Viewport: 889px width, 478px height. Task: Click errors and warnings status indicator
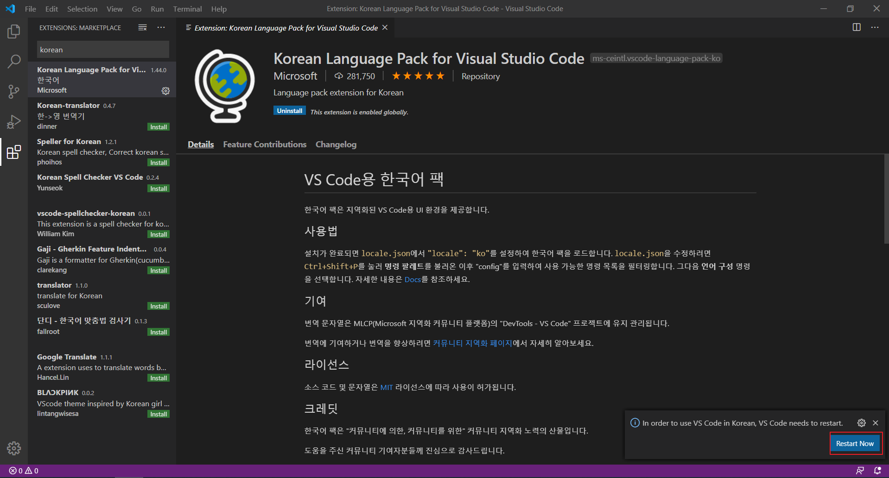point(24,471)
